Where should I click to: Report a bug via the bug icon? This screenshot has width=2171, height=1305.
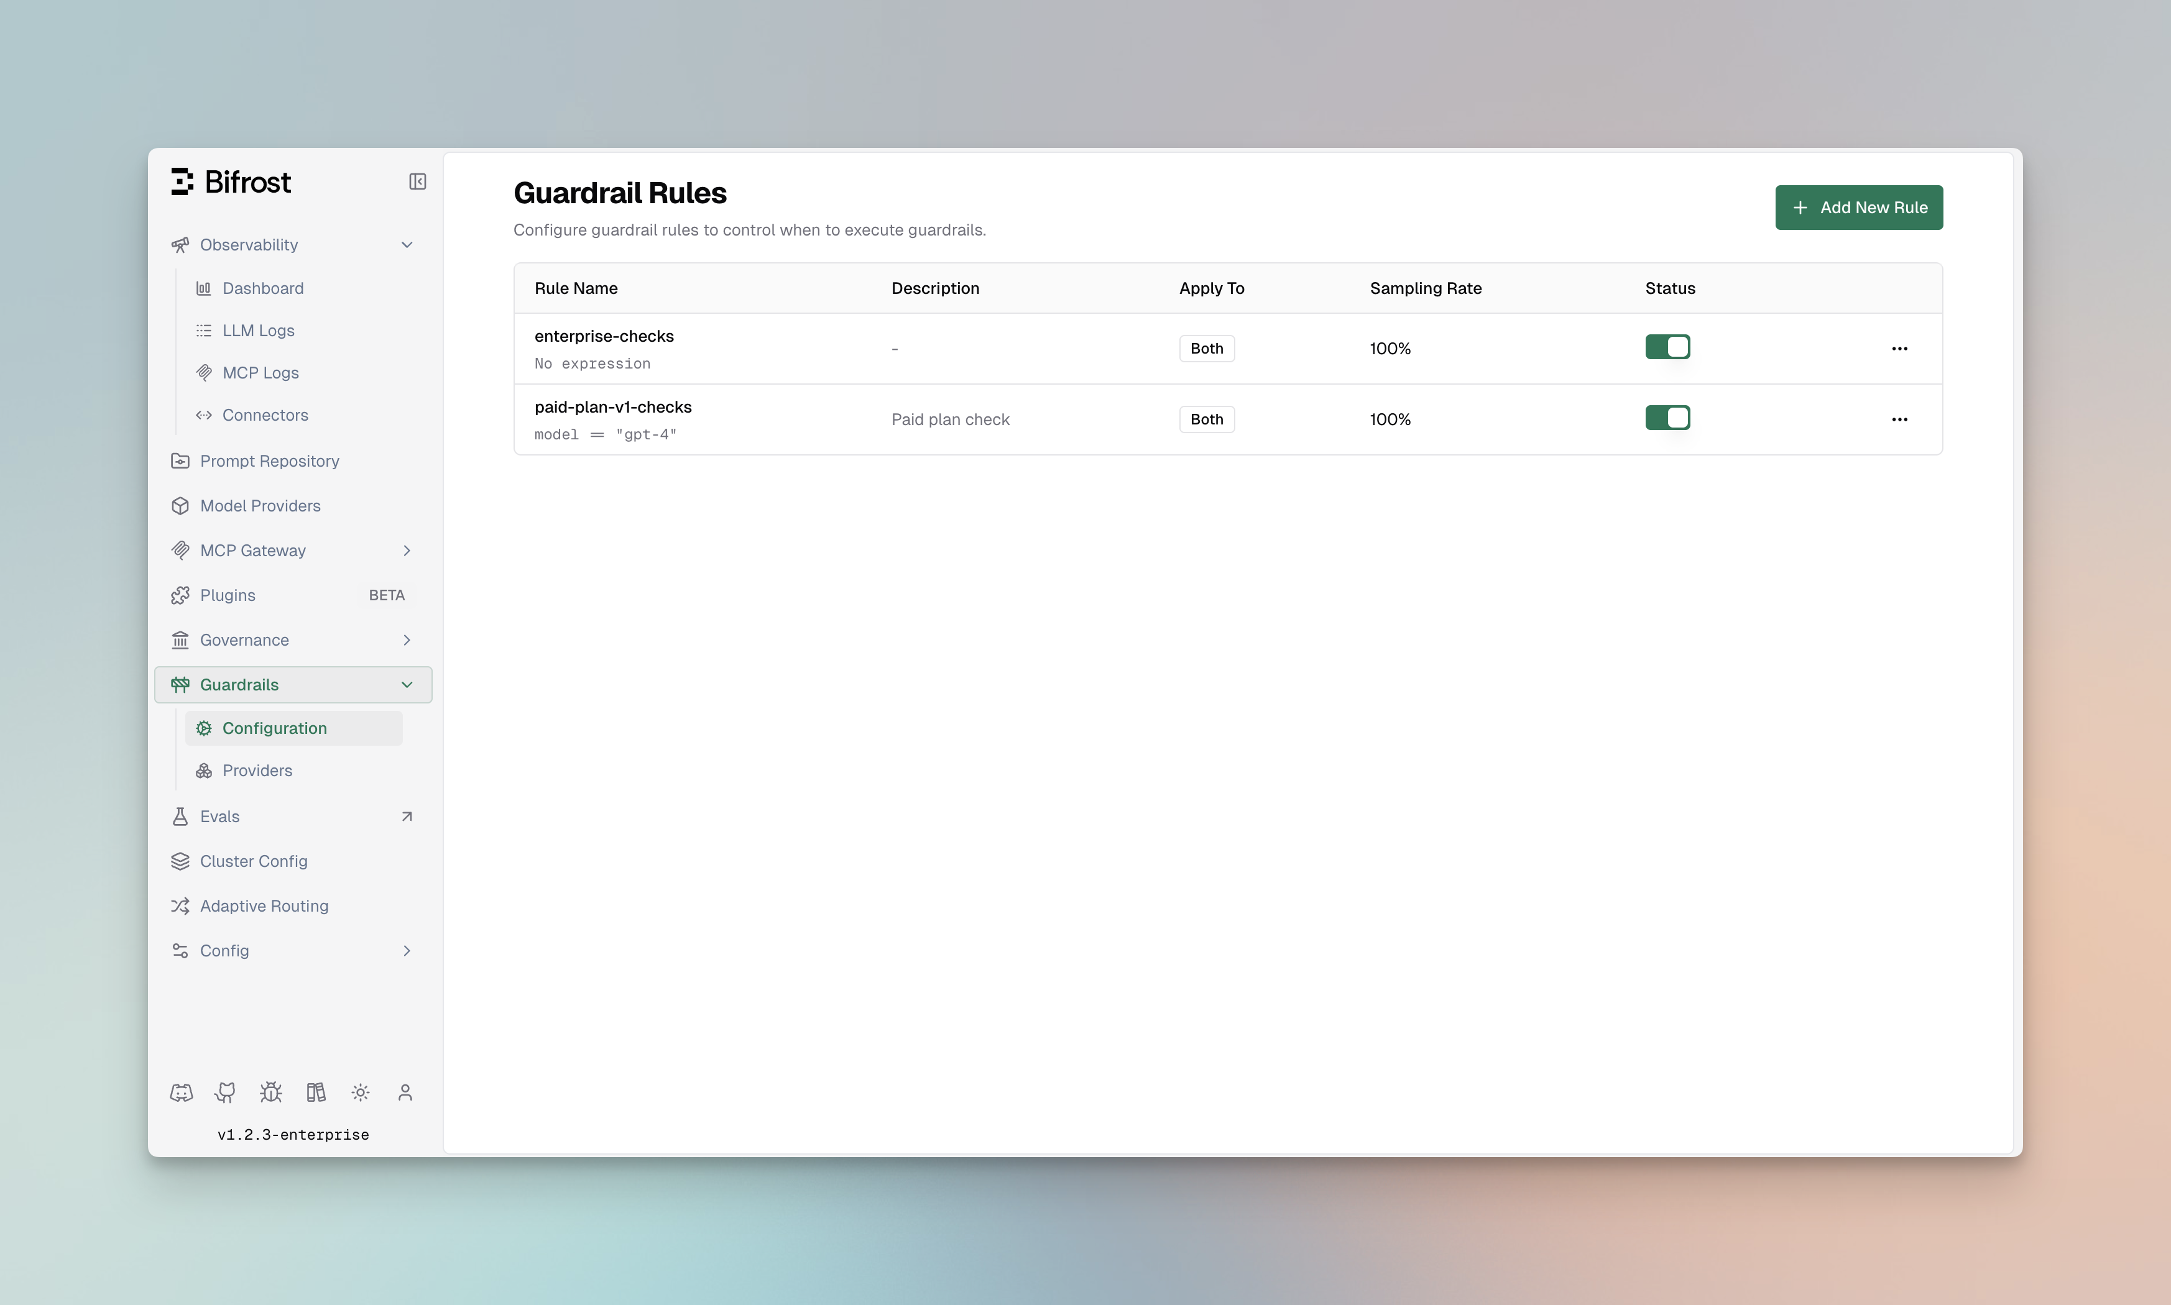[x=270, y=1092]
